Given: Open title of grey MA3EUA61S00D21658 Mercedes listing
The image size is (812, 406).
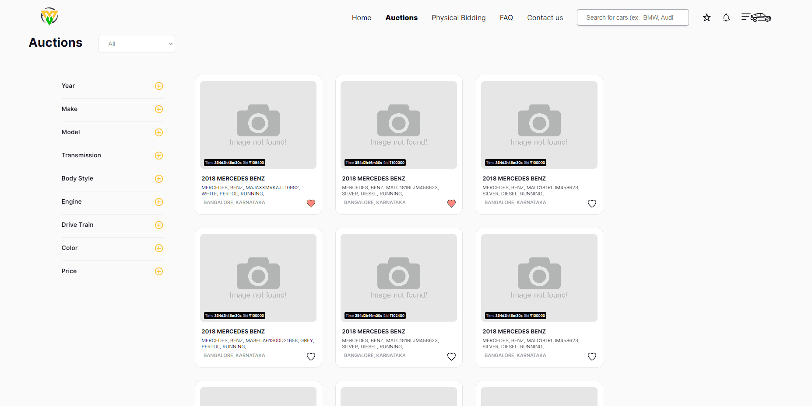Looking at the screenshot, I should pos(233,331).
